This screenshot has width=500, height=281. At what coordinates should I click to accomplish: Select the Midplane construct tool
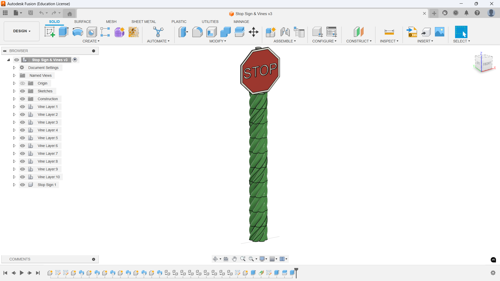click(x=359, y=32)
